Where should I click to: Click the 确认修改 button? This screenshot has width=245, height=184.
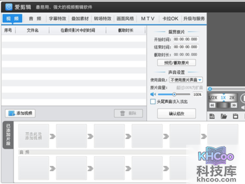tap(176, 113)
